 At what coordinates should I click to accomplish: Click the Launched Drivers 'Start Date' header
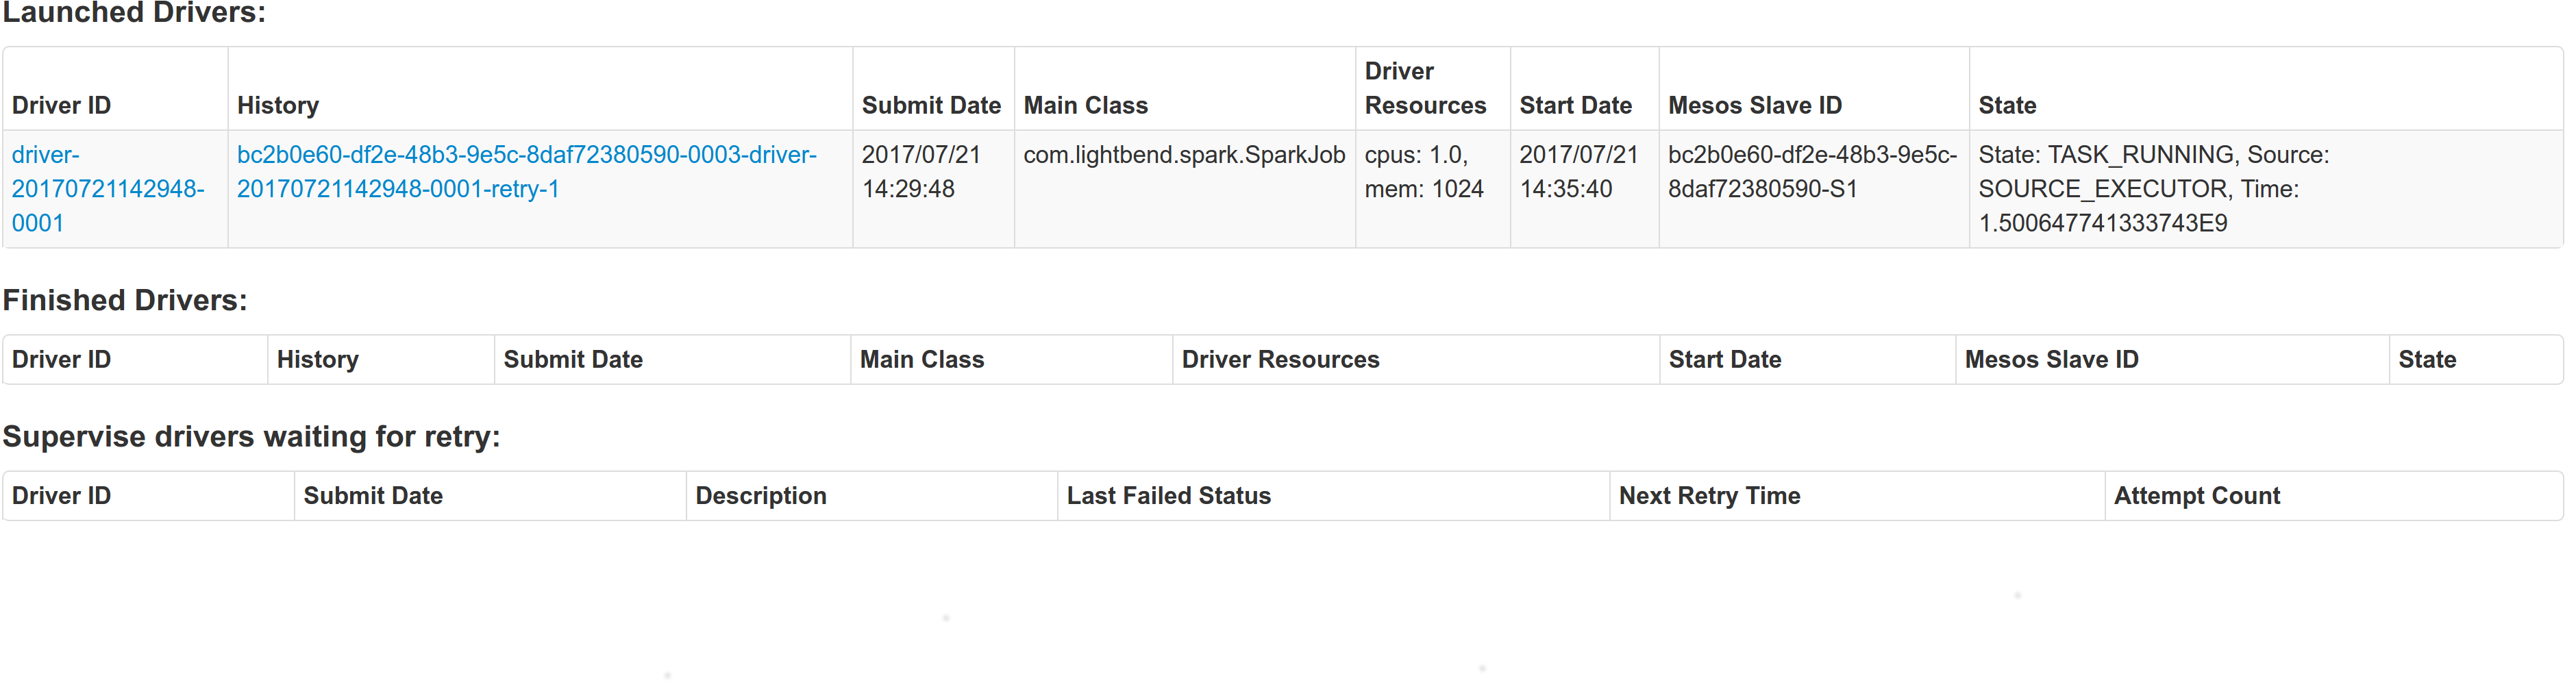pos(1575,105)
